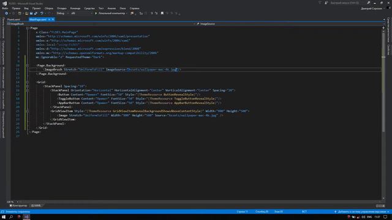This screenshot has width=392, height=220.
Task: Click the red app icon in taskbar
Action: click(x=19, y=217)
